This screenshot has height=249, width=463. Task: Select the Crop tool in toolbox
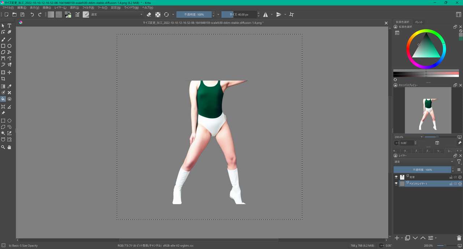3,79
